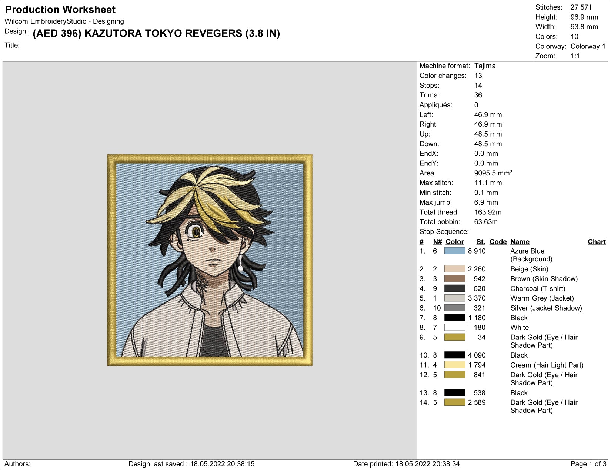The height and width of the screenshot is (472, 611).
Task: Click the 'Color' column header
Action: tap(455, 242)
